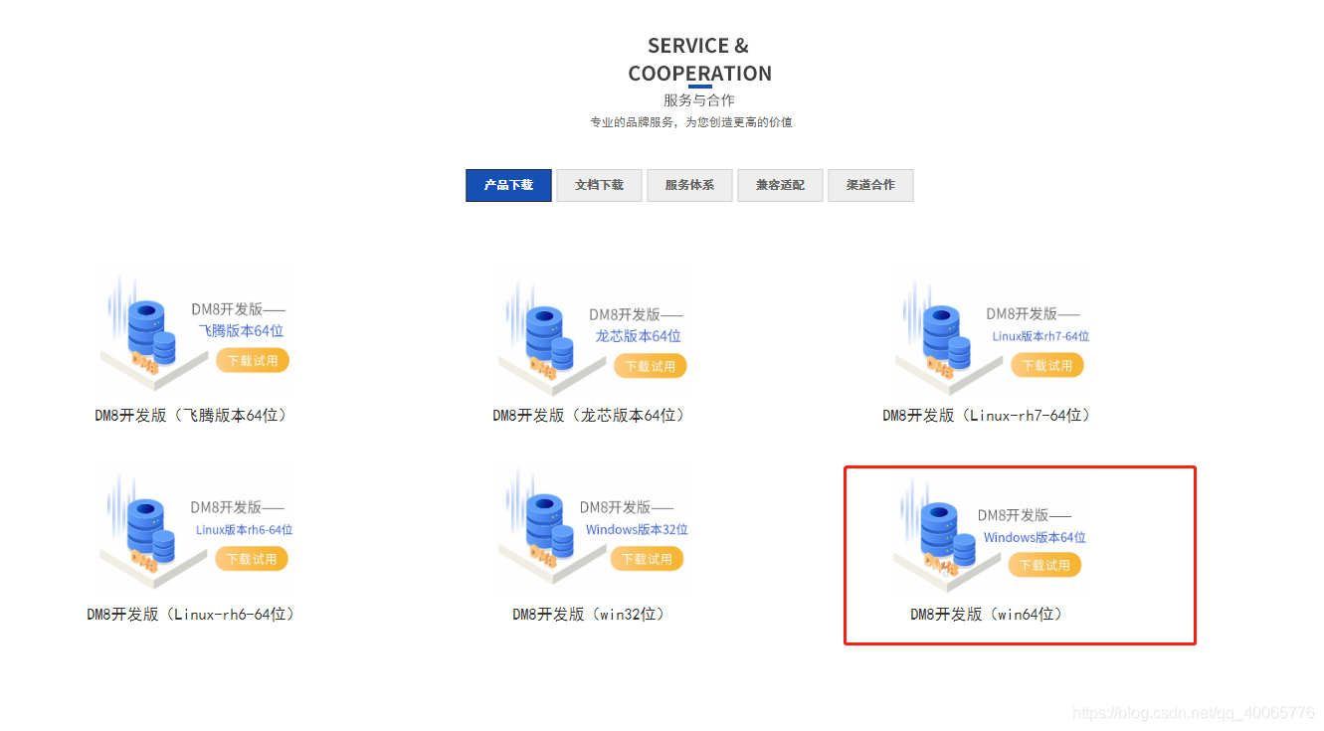The width and height of the screenshot is (1324, 731).
Task: Click 下载试用 for Linux版本rh7-64位
Action: coord(1047,365)
